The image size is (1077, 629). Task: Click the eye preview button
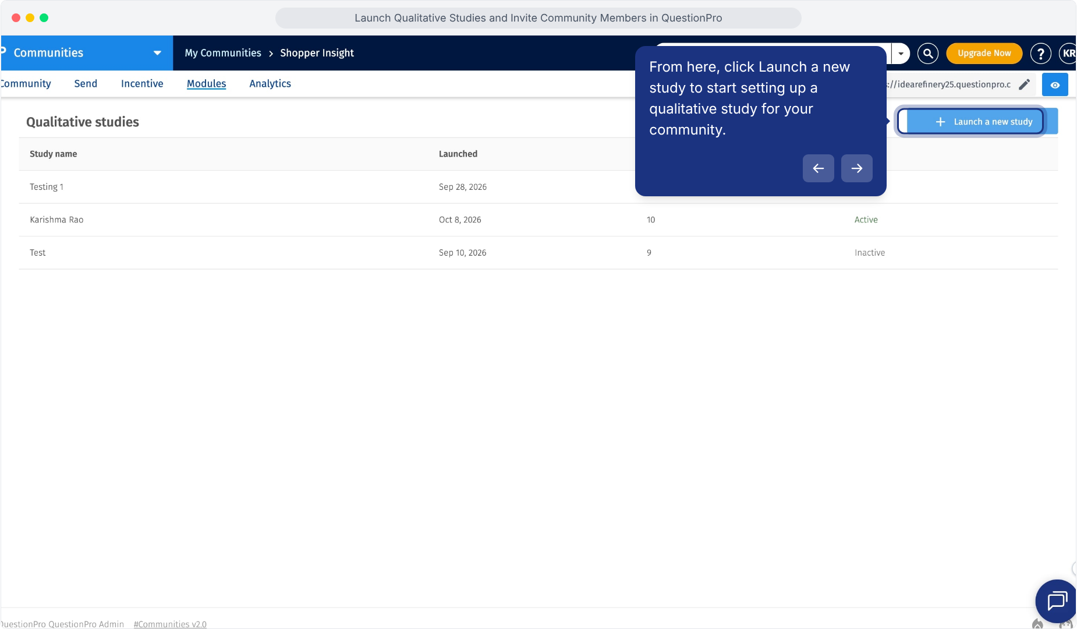[x=1055, y=84]
